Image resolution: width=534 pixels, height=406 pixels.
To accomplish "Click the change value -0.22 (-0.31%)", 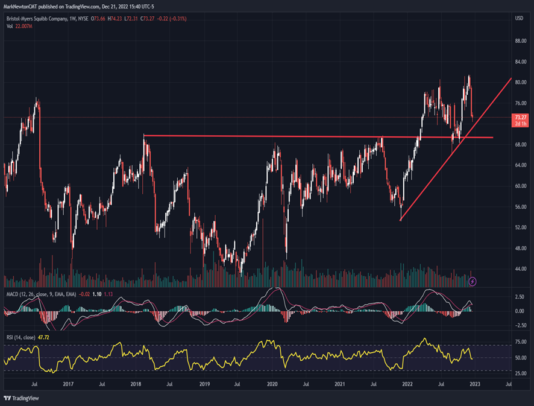I will click(172, 19).
